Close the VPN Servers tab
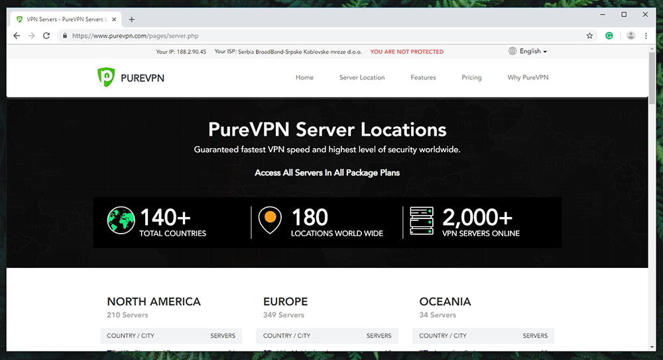This screenshot has height=360, width=663. click(x=114, y=19)
